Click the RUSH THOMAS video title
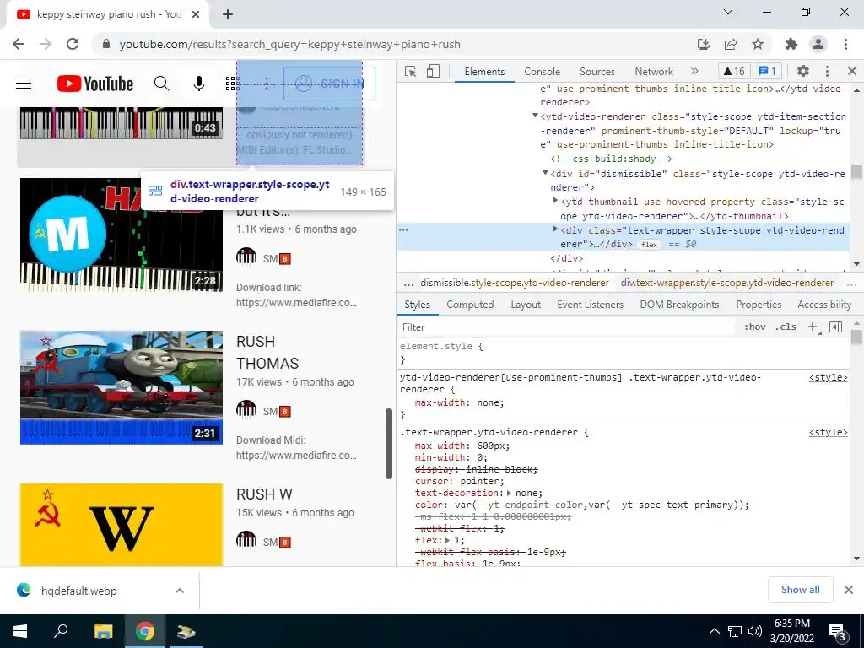The height and width of the screenshot is (648, 864). coord(267,353)
